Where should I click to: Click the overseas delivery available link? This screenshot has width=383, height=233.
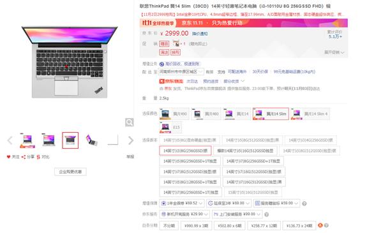click(237, 71)
